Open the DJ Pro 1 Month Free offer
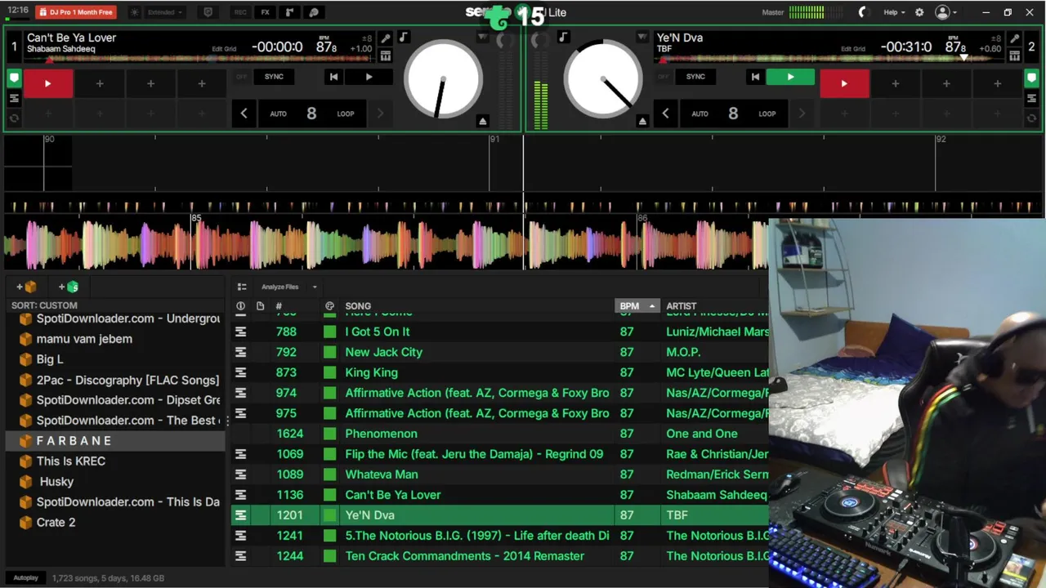Viewport: 1046px width, 588px height. [75, 12]
